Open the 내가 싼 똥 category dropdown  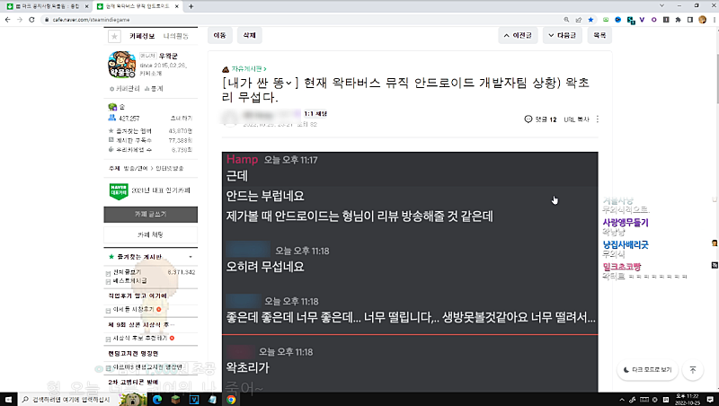pyautogui.click(x=260, y=83)
